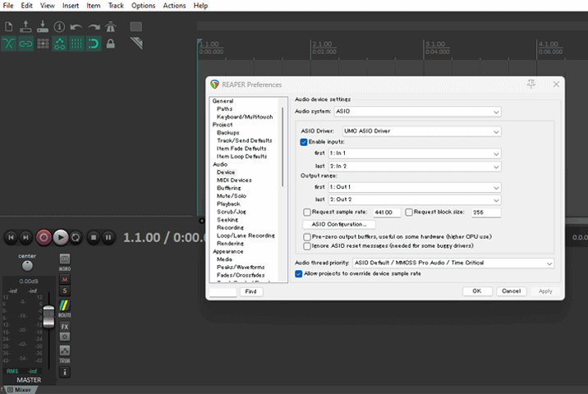Mute the master track
The image size is (588, 394).
(65, 280)
